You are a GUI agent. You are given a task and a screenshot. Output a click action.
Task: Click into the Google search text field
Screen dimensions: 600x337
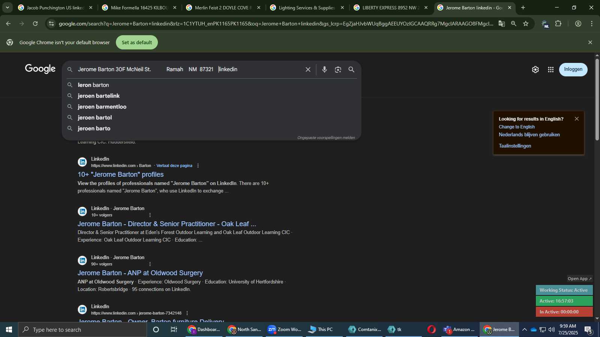(189, 69)
